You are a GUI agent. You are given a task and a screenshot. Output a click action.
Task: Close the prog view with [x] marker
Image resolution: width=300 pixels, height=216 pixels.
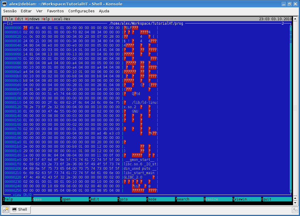(10, 23)
